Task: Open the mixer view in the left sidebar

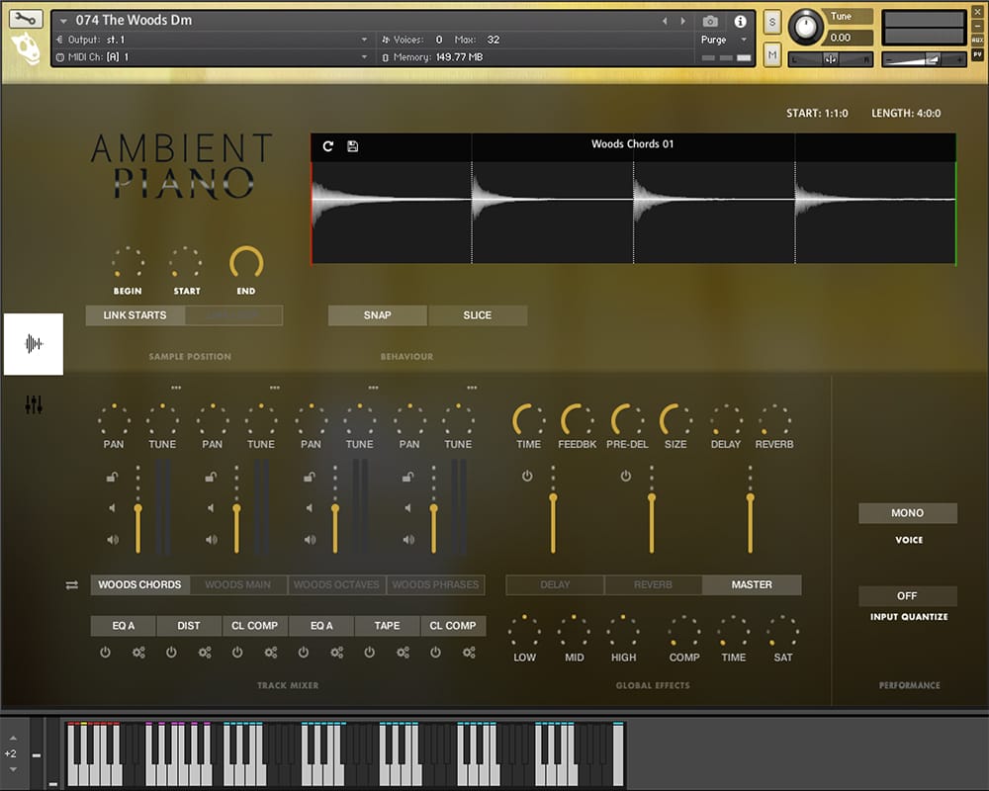Action: click(x=34, y=404)
